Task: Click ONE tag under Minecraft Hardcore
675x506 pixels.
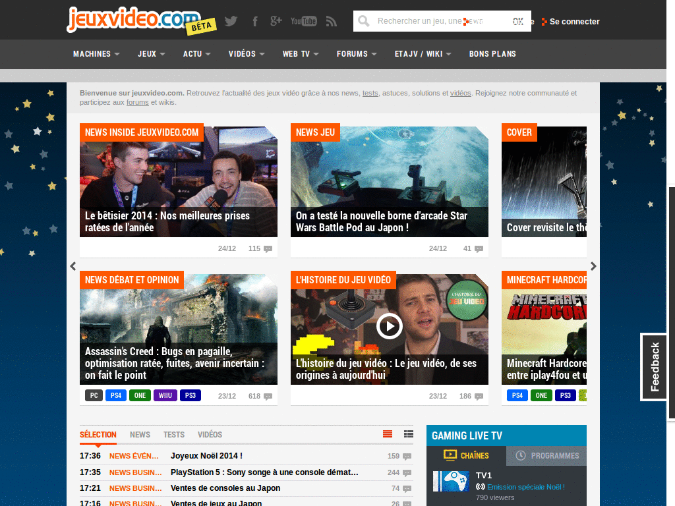Action: coord(541,395)
